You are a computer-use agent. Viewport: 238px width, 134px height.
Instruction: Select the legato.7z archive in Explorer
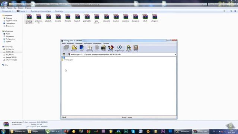[77, 18]
